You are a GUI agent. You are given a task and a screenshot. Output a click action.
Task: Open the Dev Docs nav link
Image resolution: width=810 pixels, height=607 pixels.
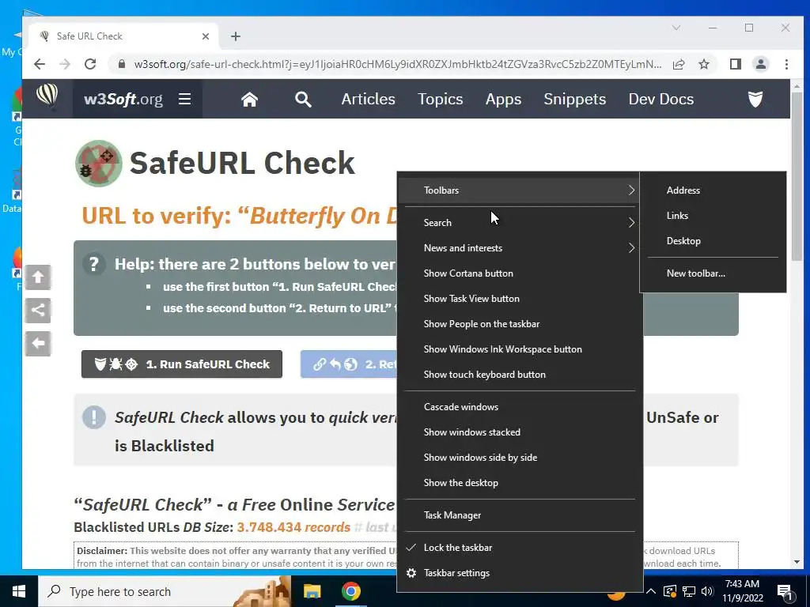point(660,99)
